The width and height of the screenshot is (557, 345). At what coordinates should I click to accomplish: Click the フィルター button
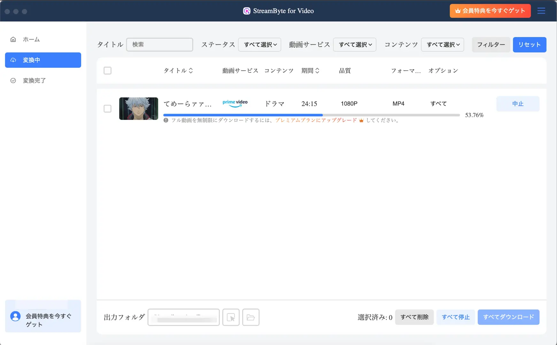pyautogui.click(x=491, y=45)
